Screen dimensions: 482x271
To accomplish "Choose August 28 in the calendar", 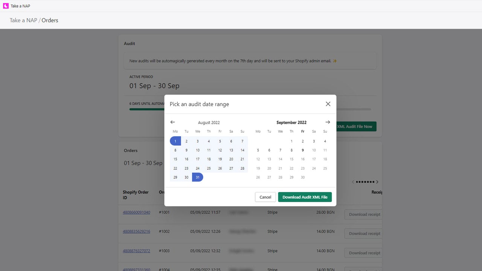I will point(243,168).
